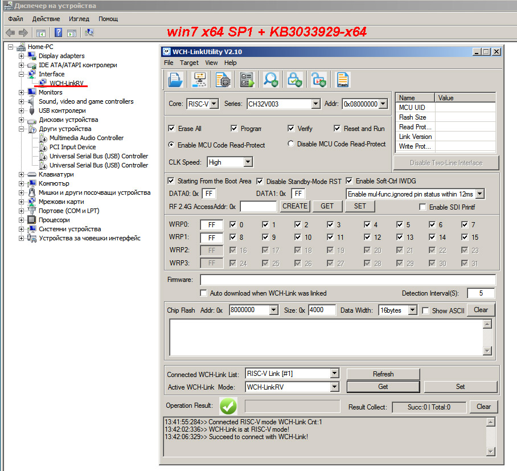Click the CREATE button
Viewport: 517px width, 471px height.
click(x=295, y=206)
